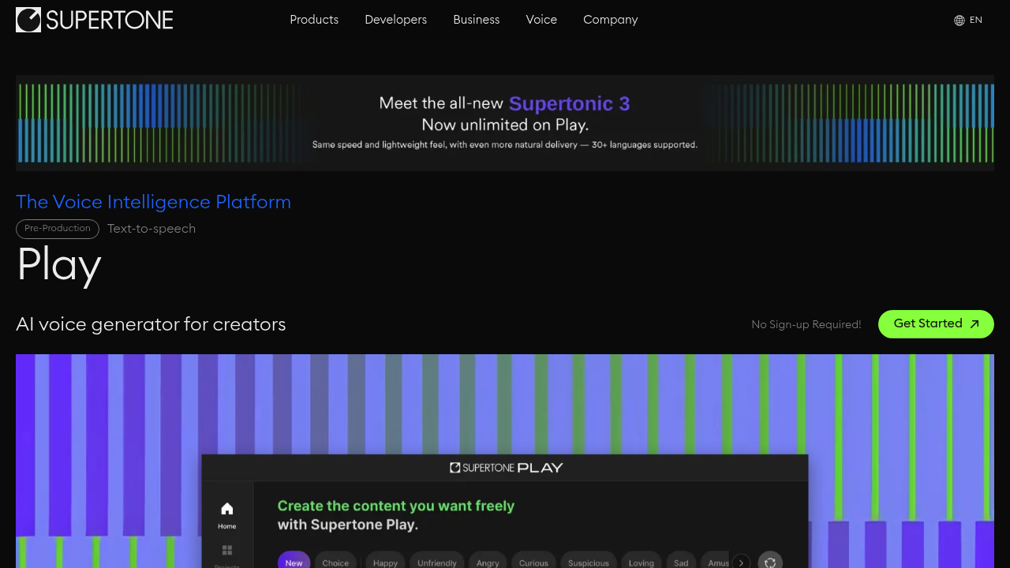The image size is (1010, 568).
Task: Click the 'Now unlimited on Play.' banner line
Action: [x=505, y=125]
